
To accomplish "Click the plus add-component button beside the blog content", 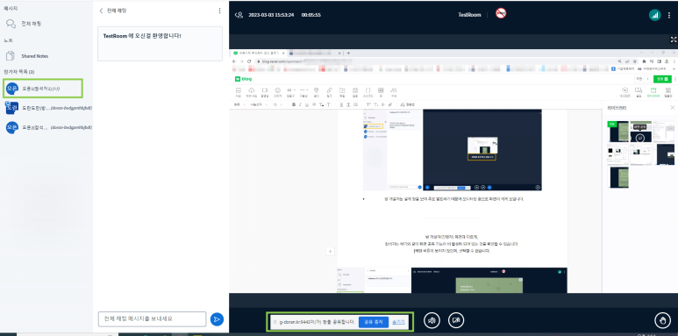I will point(330,251).
